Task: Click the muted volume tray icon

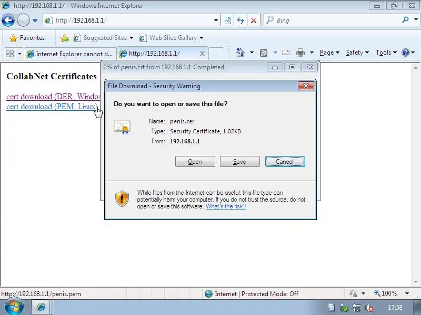Action: [x=369, y=308]
